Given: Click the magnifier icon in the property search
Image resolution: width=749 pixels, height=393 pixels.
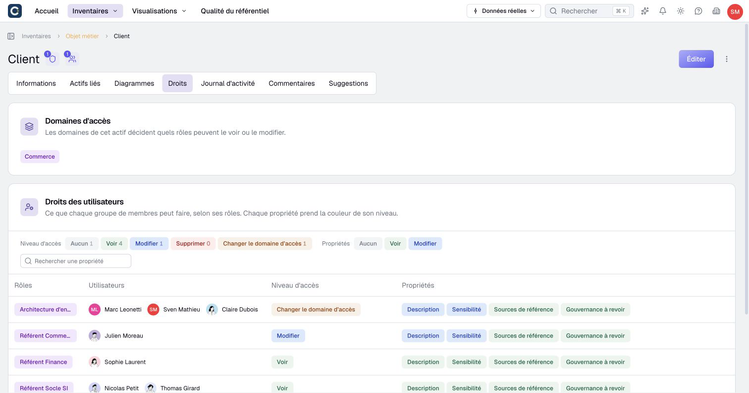Looking at the screenshot, I should 28,261.
